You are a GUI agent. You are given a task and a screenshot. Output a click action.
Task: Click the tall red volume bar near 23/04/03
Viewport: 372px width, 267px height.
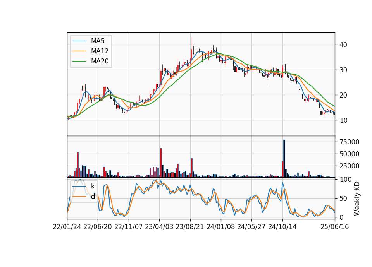click(x=161, y=163)
